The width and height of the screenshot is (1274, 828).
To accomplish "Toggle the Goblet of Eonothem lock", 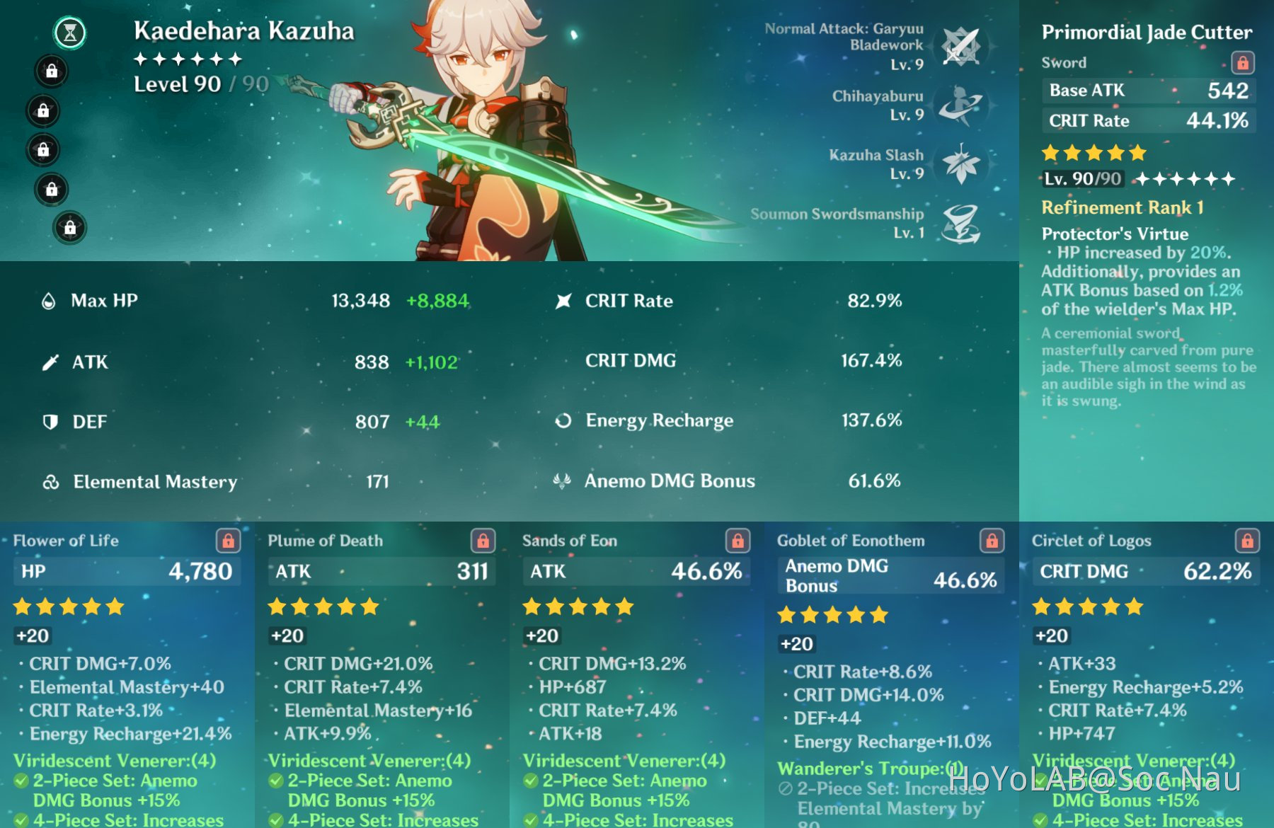I will pyautogui.click(x=992, y=541).
